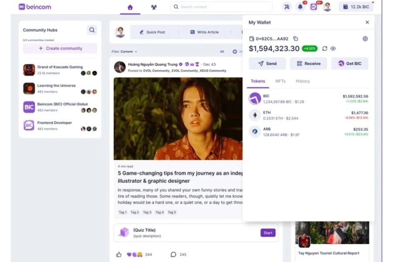Click Write Article button
This screenshot has height=262, width=393.
pos(204,32)
